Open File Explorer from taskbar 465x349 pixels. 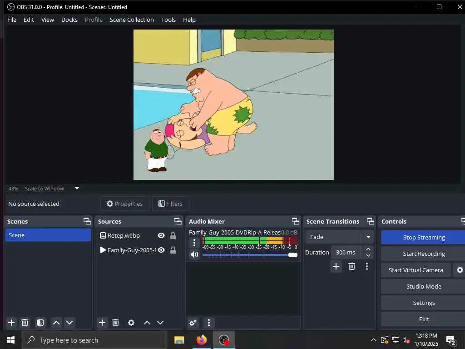[x=179, y=340]
